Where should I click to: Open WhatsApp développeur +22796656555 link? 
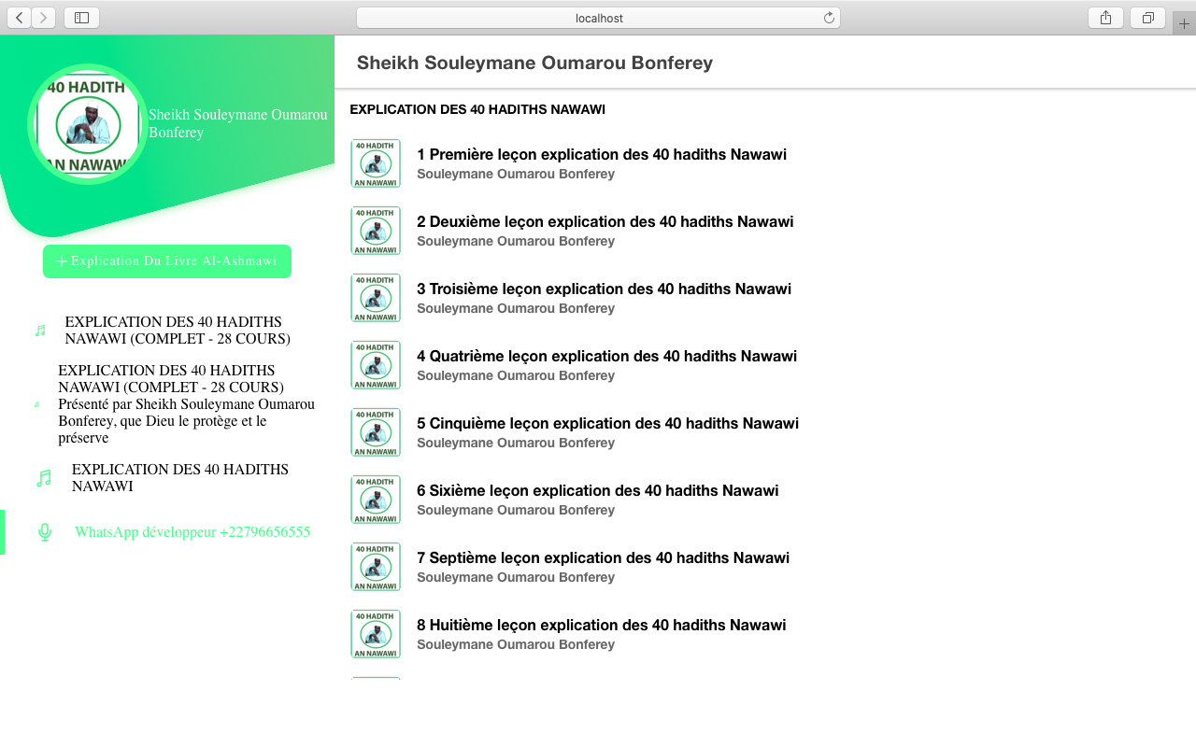click(192, 532)
